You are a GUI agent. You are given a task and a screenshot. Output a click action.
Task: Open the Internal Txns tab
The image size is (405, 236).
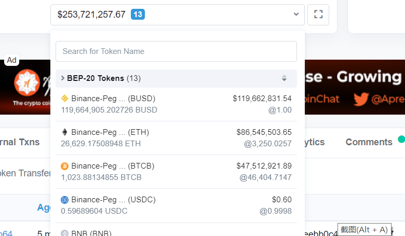[20, 142]
